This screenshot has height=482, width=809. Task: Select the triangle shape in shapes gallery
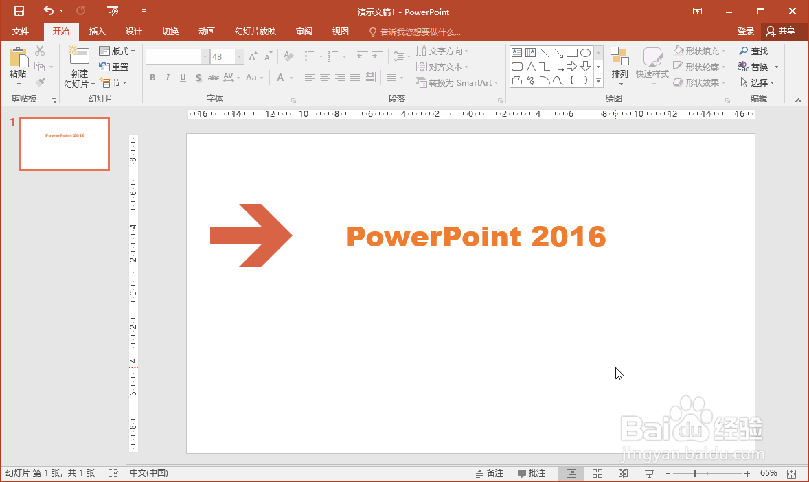point(531,66)
